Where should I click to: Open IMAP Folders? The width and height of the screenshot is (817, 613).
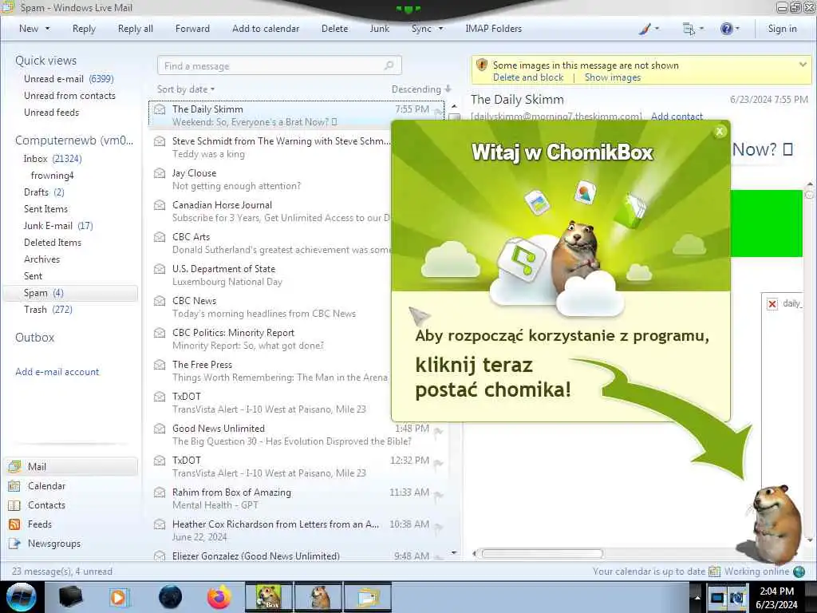point(493,29)
